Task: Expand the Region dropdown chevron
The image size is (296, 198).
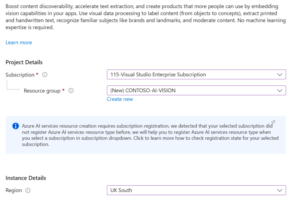Action: click(x=280, y=190)
